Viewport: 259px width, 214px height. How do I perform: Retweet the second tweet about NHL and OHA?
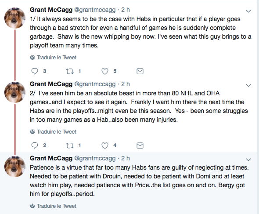tap(70, 145)
